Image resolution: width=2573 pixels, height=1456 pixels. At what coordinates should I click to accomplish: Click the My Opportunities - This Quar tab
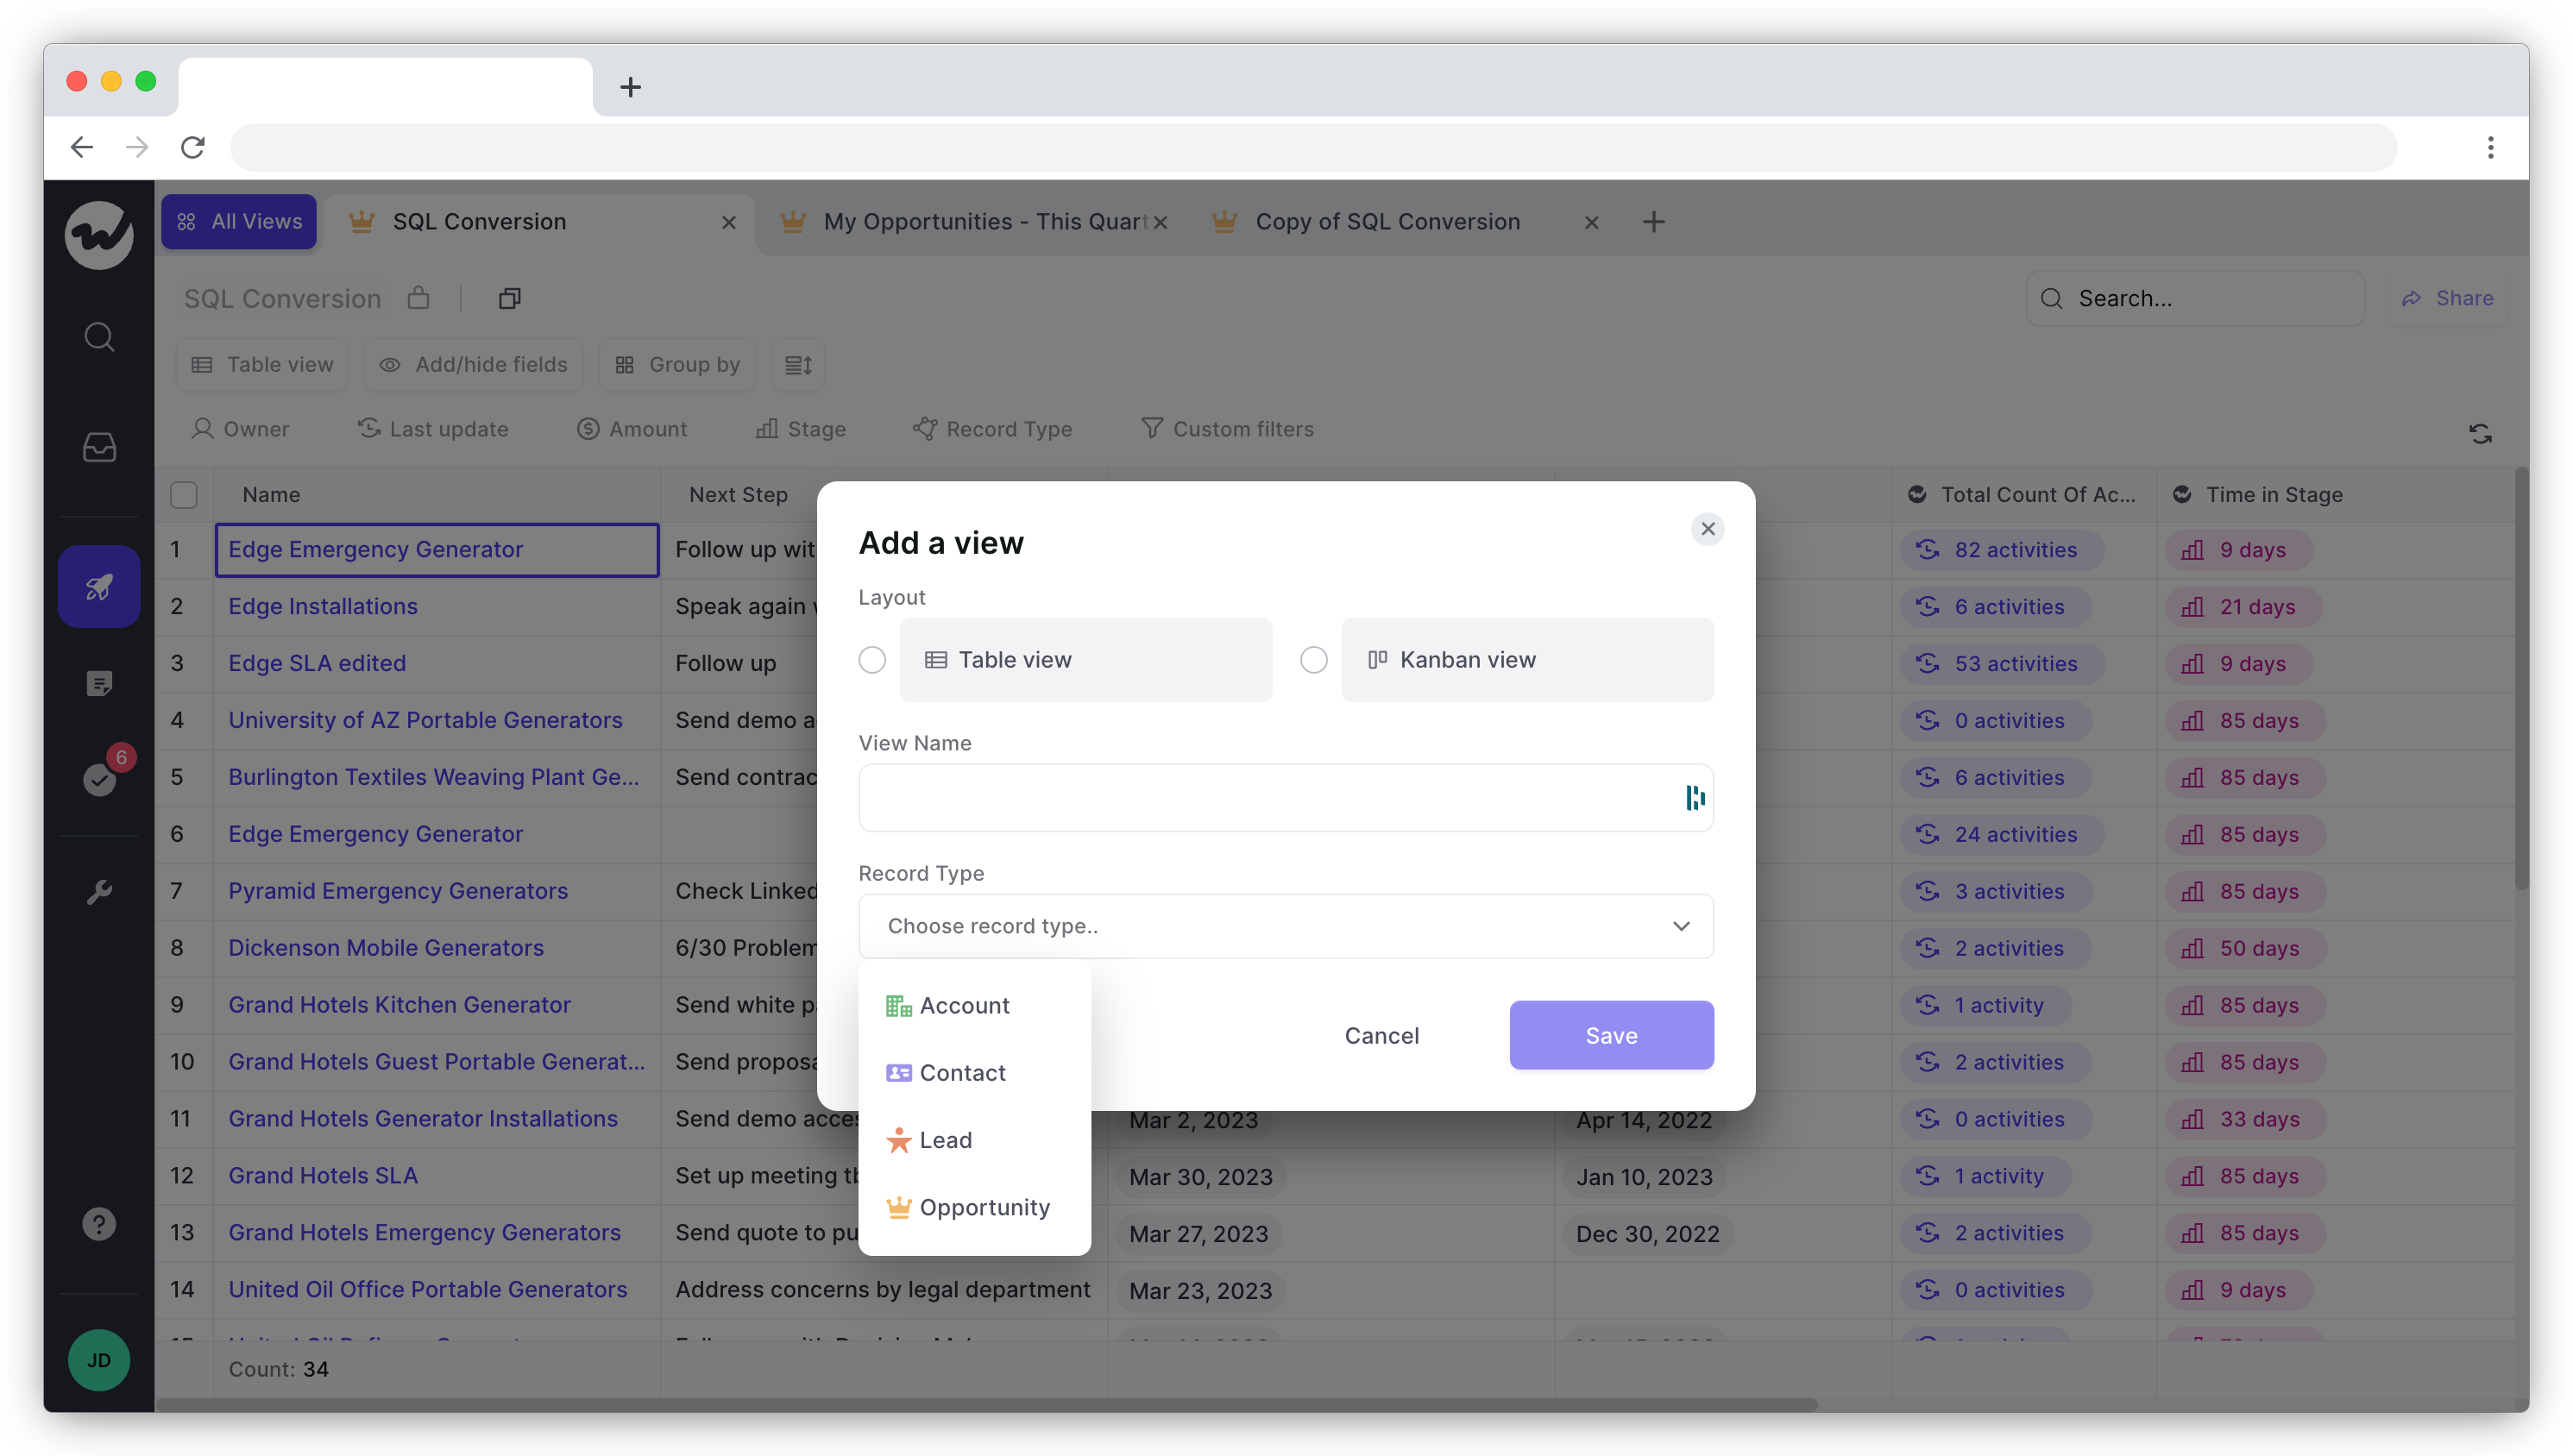[x=981, y=221]
